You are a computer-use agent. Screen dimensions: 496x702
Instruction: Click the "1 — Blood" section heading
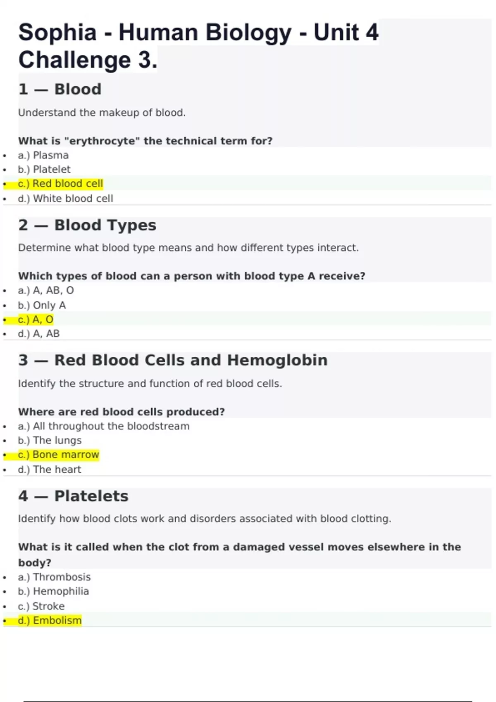pos(60,89)
